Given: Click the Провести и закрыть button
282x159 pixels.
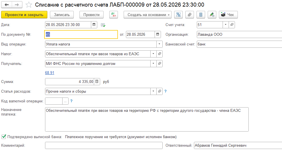Looking at the screenshot, I should coord(24,15).
